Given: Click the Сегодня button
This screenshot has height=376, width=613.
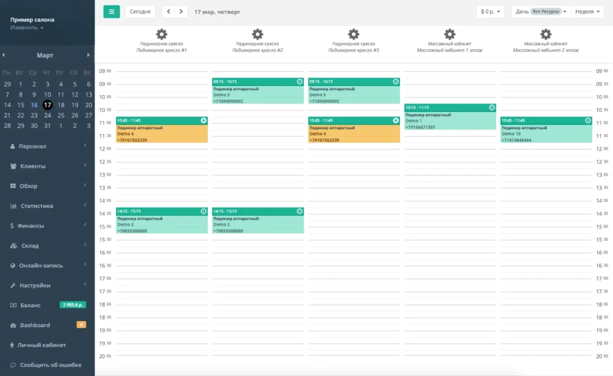Looking at the screenshot, I should (140, 12).
